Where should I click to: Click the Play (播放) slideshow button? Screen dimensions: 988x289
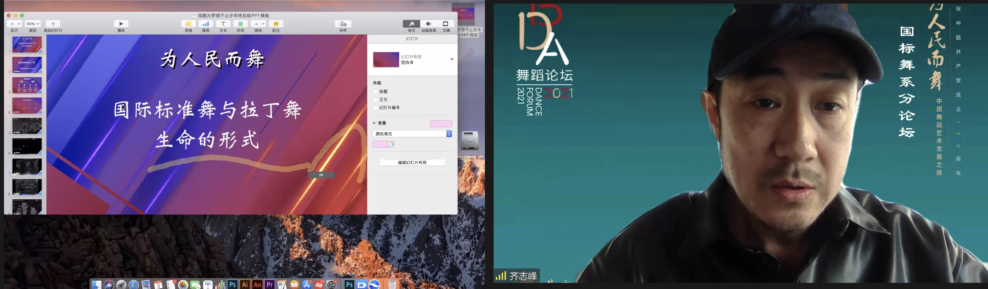(x=121, y=24)
